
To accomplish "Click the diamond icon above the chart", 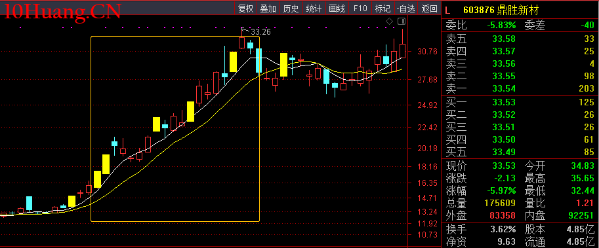I will coord(389,21).
